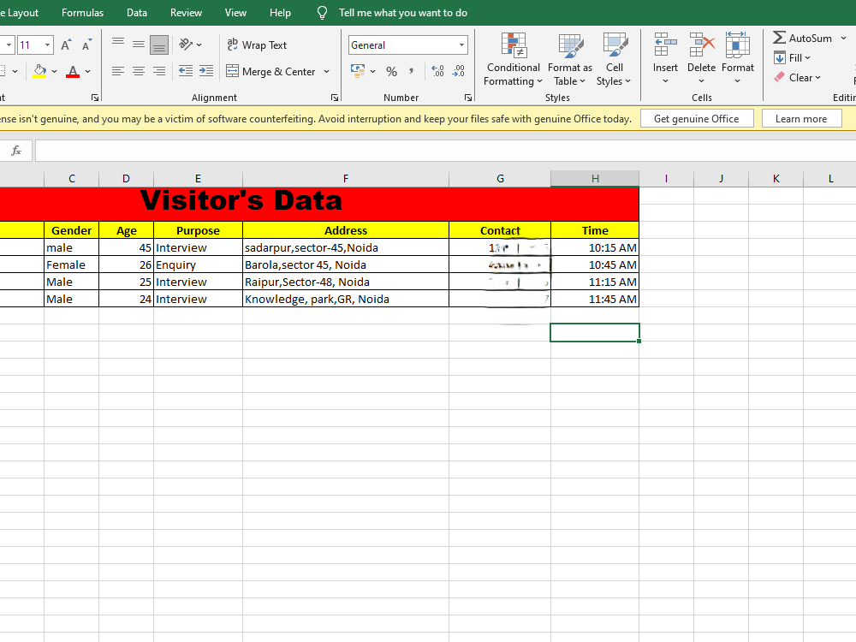The image size is (856, 642).
Task: Switch to the Data tab
Action: tap(136, 13)
